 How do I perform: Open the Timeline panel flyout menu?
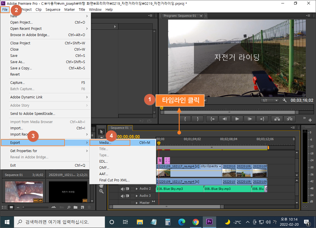click(x=293, y=127)
